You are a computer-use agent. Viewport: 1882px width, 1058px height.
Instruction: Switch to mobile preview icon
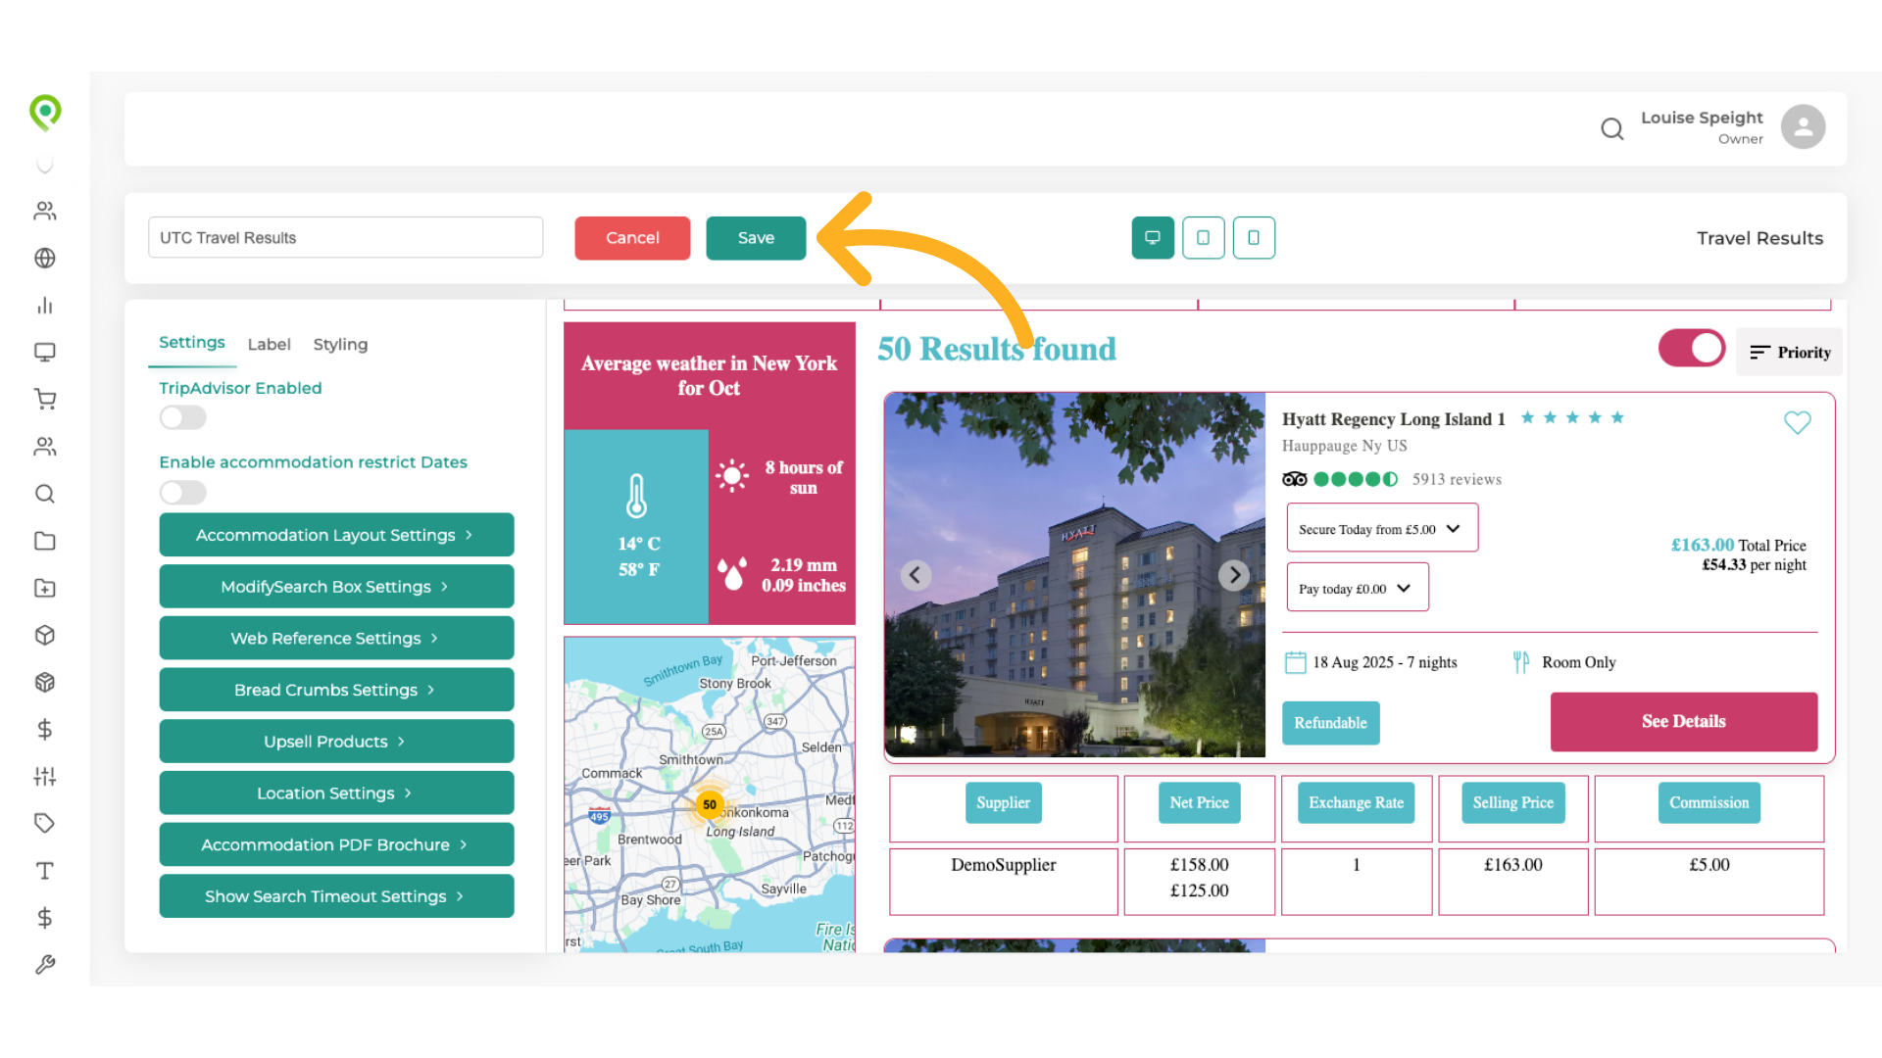(x=1254, y=238)
